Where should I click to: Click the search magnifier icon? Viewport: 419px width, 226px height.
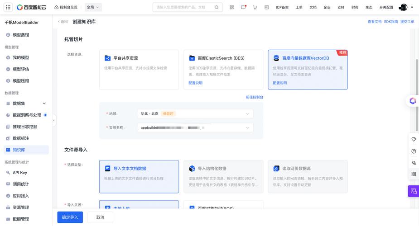217,7
